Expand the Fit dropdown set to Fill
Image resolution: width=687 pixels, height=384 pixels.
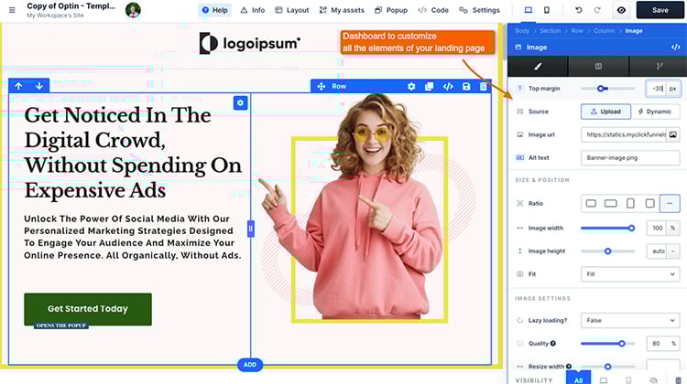click(629, 273)
